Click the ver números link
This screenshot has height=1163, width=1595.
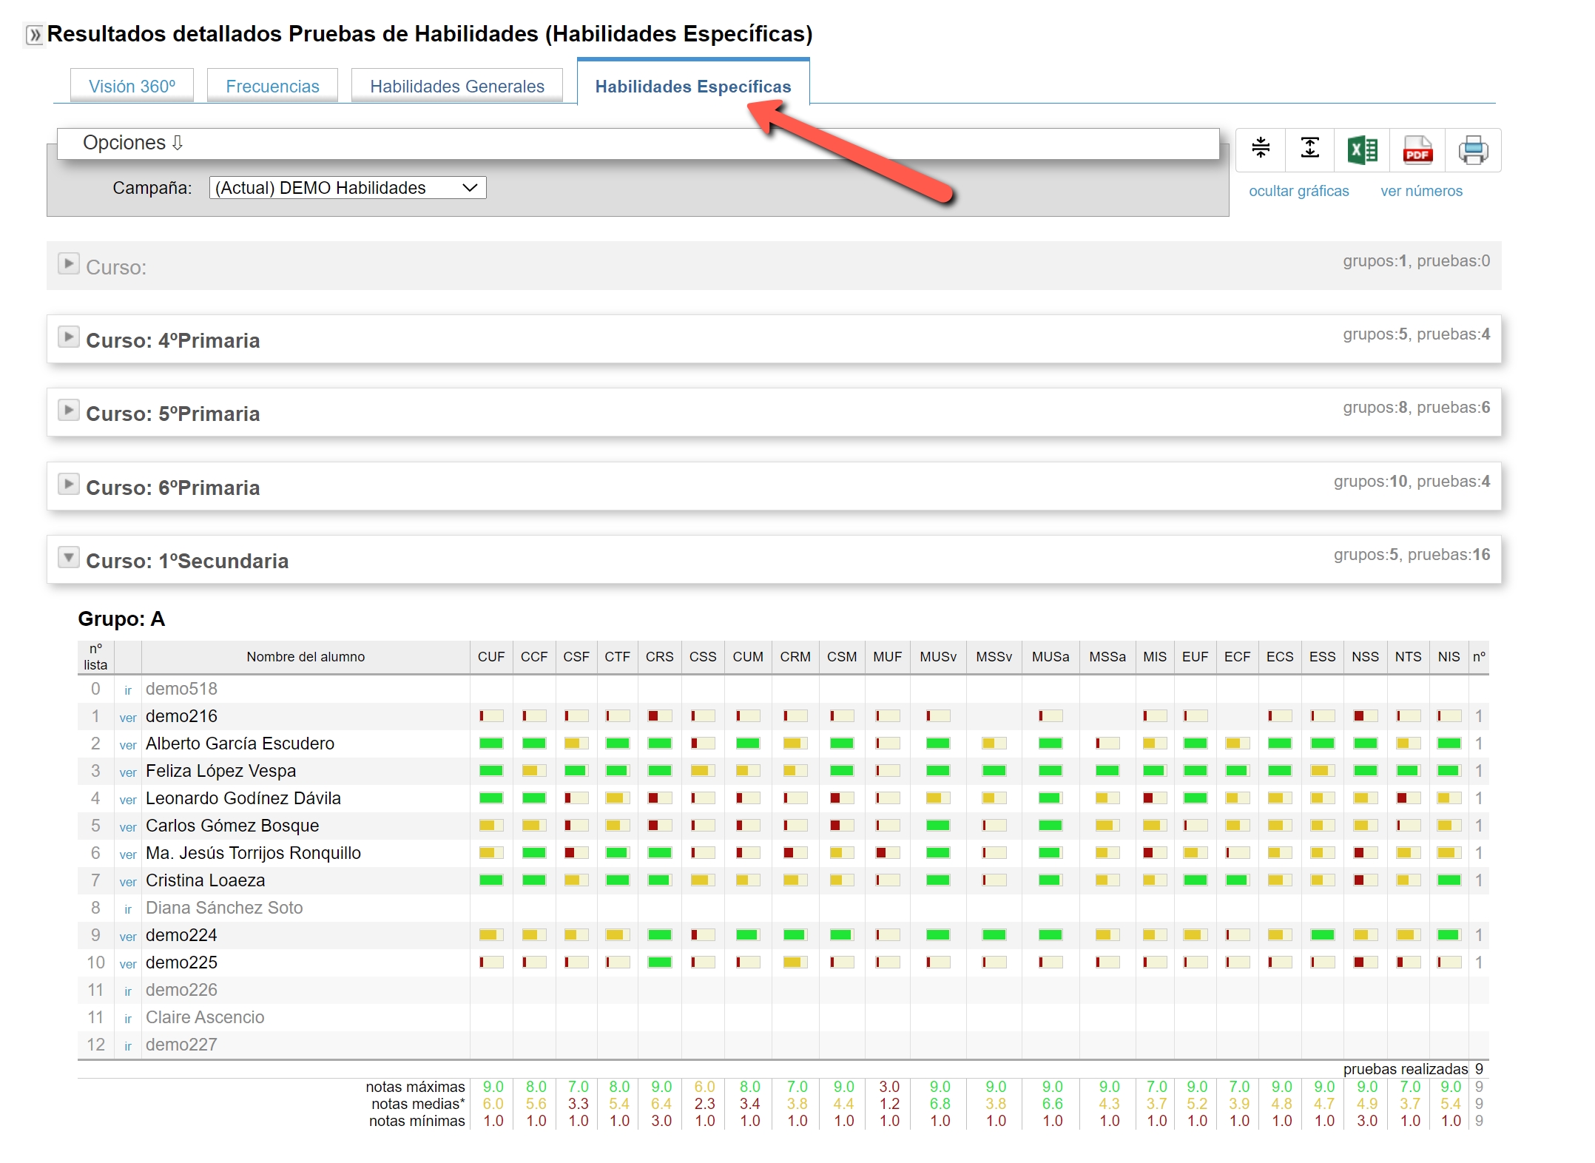pos(1421,191)
